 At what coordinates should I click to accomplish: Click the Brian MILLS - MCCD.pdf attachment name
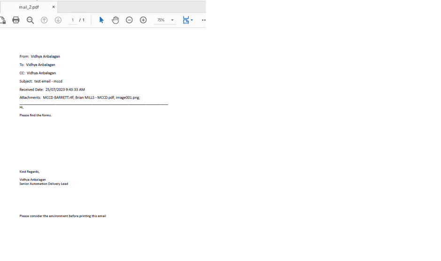point(95,97)
